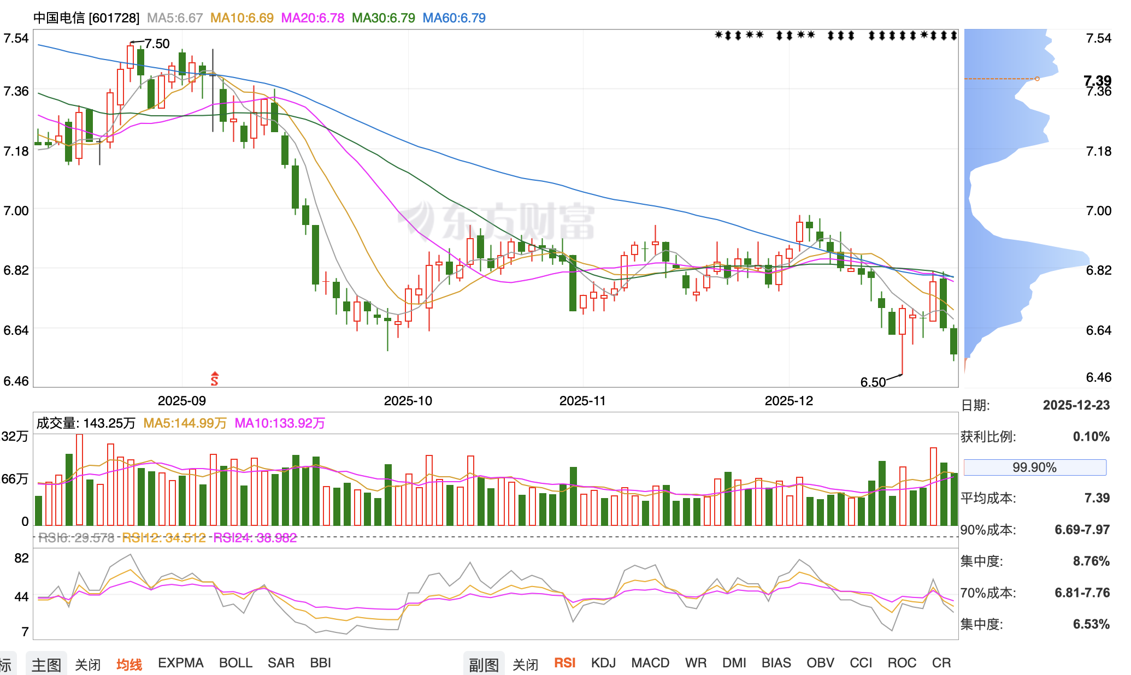Click the 99.90% profit ratio bar
This screenshot has height=675, width=1131.
coord(1034,467)
